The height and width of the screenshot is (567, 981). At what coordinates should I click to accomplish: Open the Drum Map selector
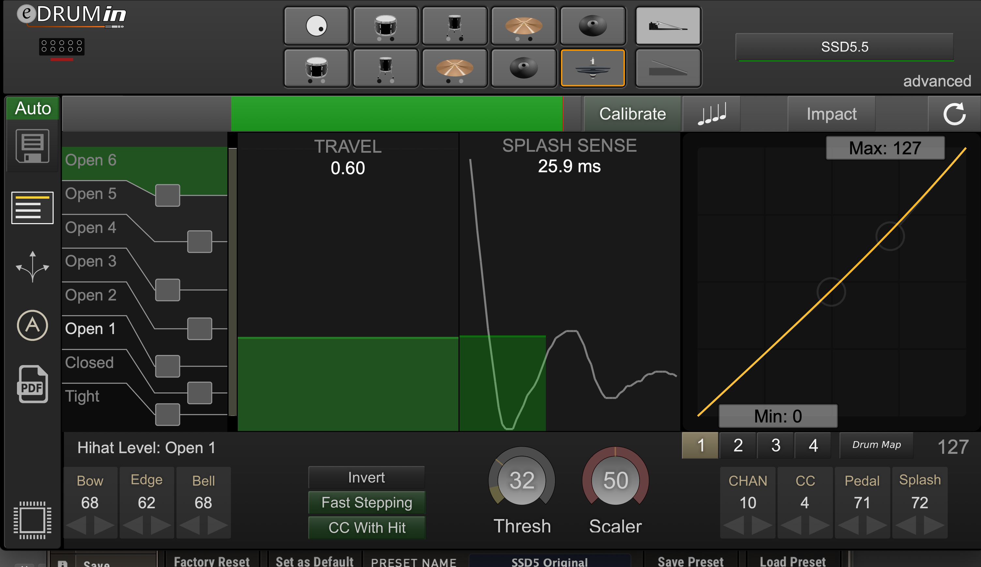tap(876, 445)
